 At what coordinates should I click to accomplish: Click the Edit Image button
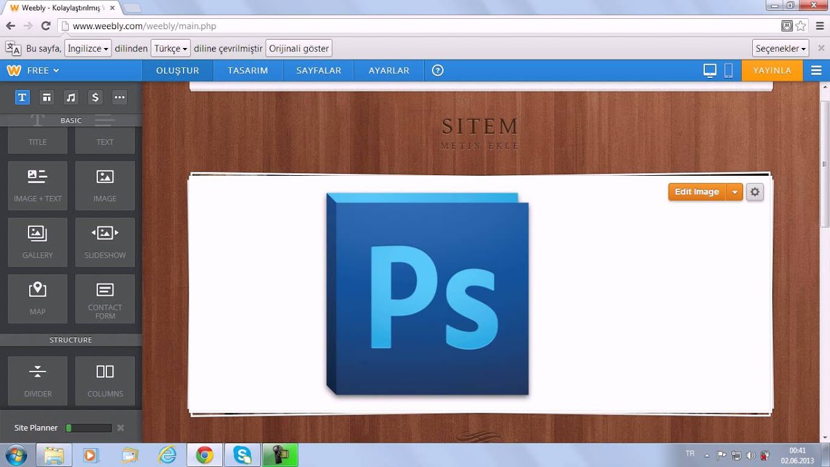point(697,192)
